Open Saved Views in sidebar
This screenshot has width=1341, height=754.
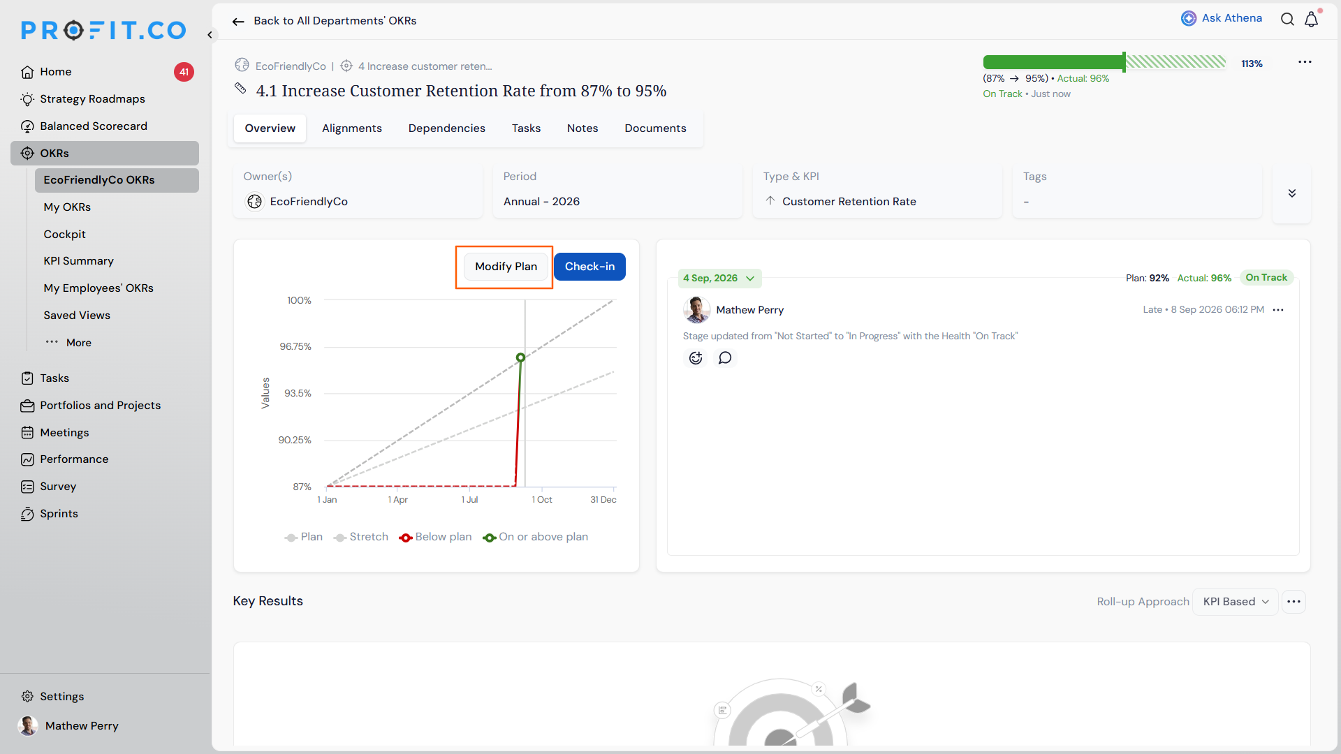click(77, 316)
